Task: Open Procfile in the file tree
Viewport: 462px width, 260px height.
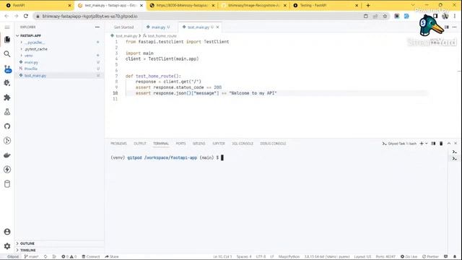Action: tap(30, 69)
